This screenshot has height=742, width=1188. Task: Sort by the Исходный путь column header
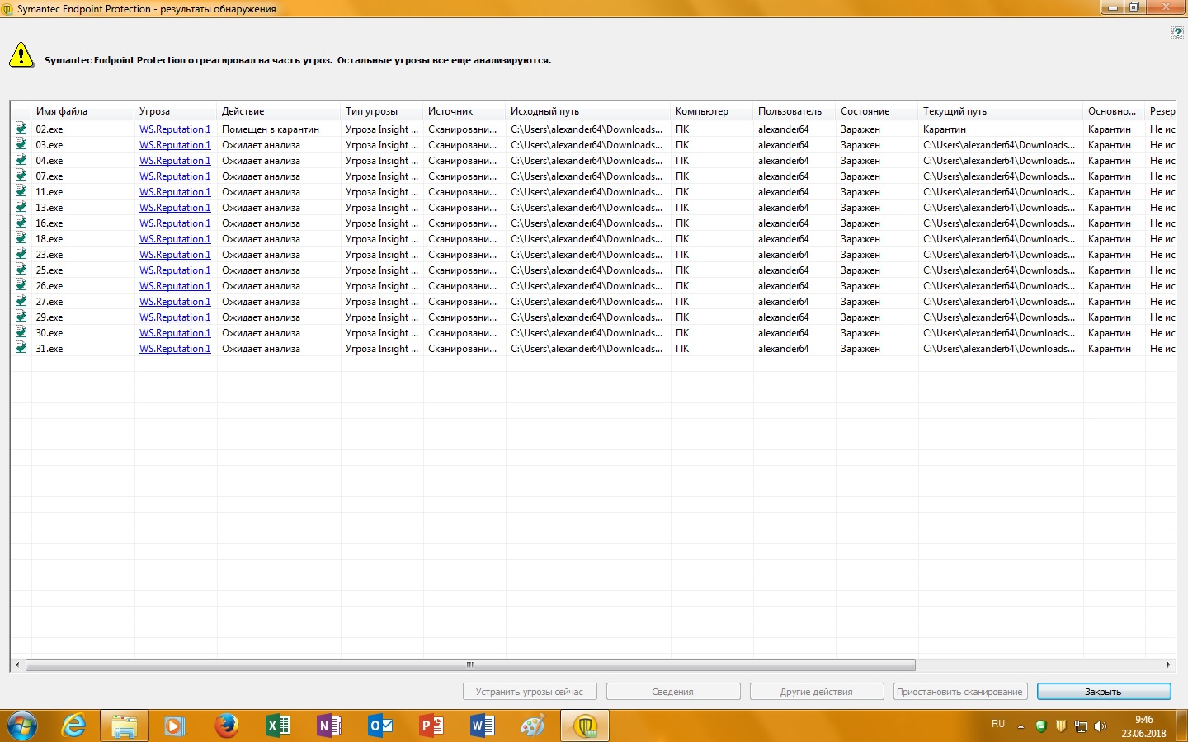click(588, 111)
